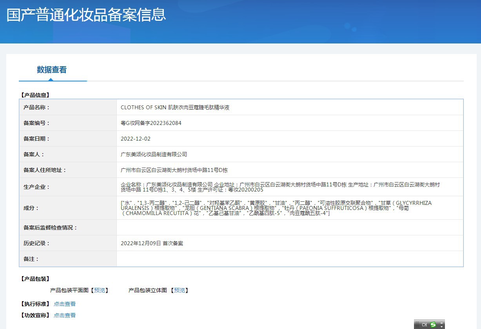The image size is (481, 329).
Task: Click the 【产品信息】 section heading
Action: pos(35,95)
